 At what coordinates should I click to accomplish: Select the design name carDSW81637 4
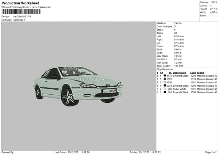(x=22, y=16)
